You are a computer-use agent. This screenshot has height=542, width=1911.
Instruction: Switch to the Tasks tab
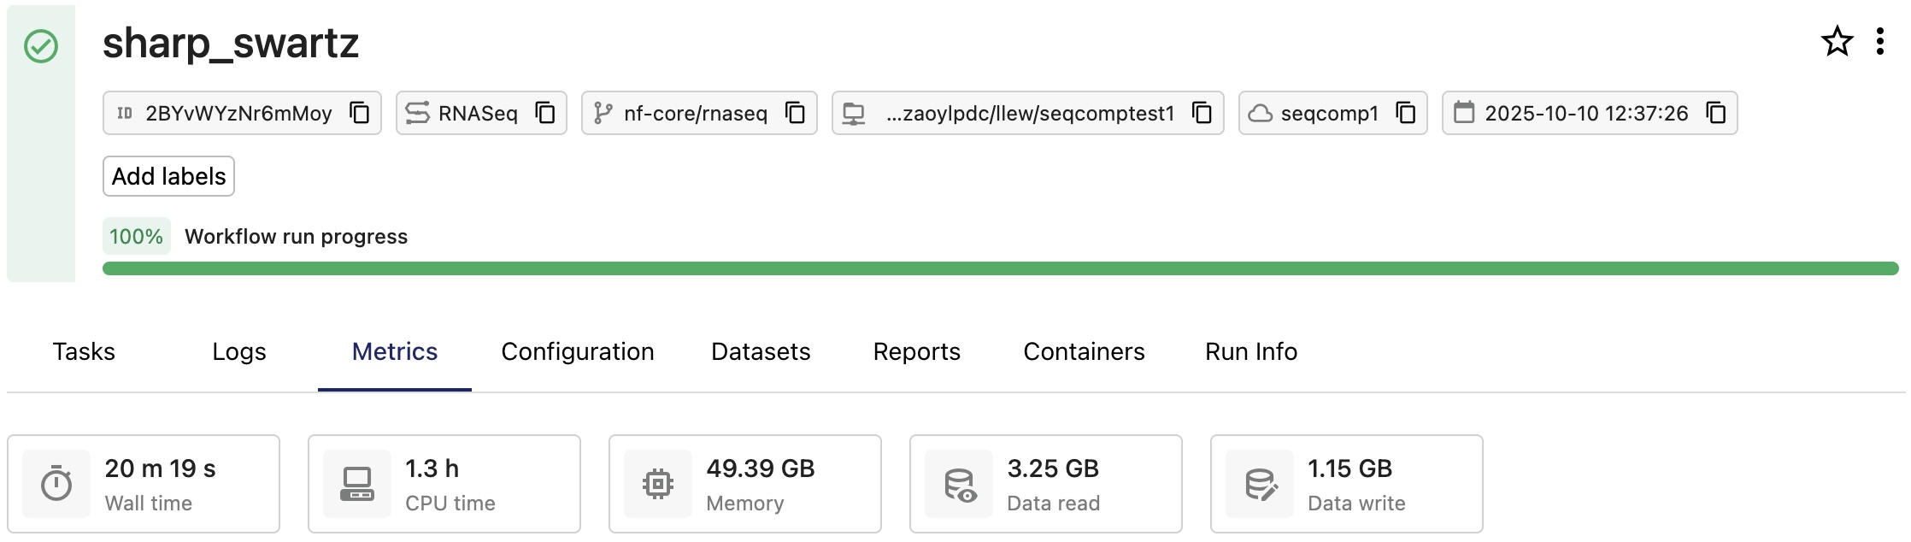tap(84, 351)
